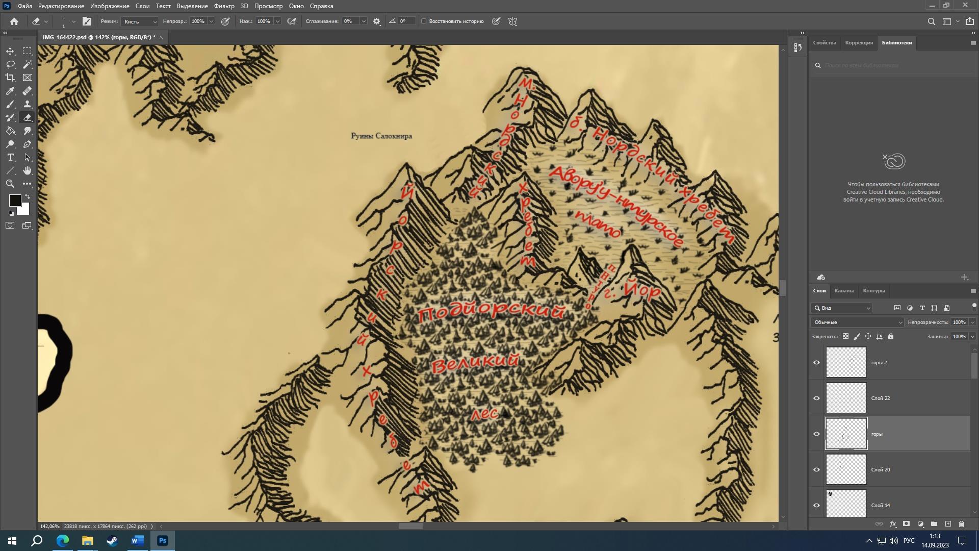The image size is (979, 551).
Task: Open layer effects fx menu
Action: coord(893,524)
